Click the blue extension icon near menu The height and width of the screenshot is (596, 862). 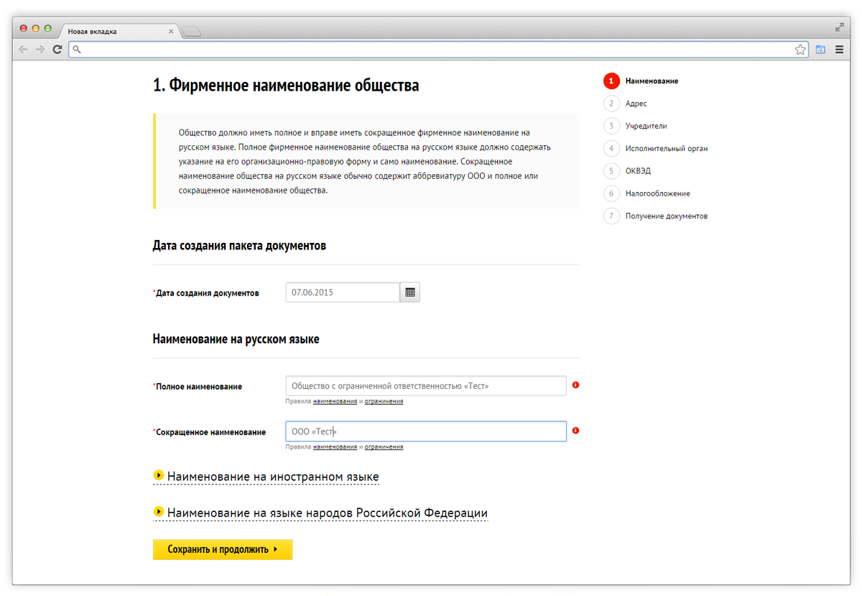click(820, 50)
